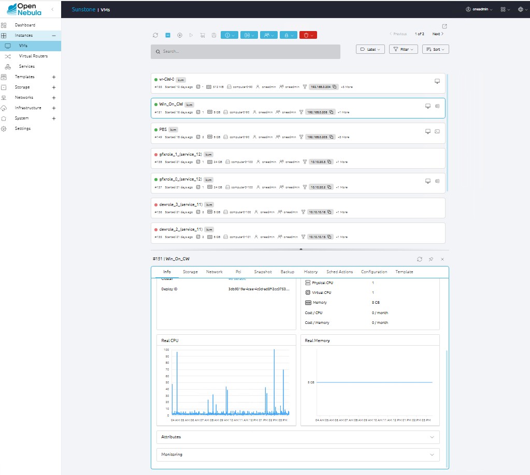Open Virtual Routers in sidebar
This screenshot has height=475, width=530.
point(33,56)
